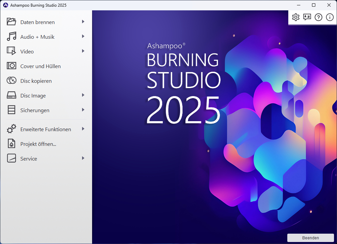This screenshot has width=337, height=244.
Task: Select the Audio + Musik menu label
Action: (x=37, y=37)
